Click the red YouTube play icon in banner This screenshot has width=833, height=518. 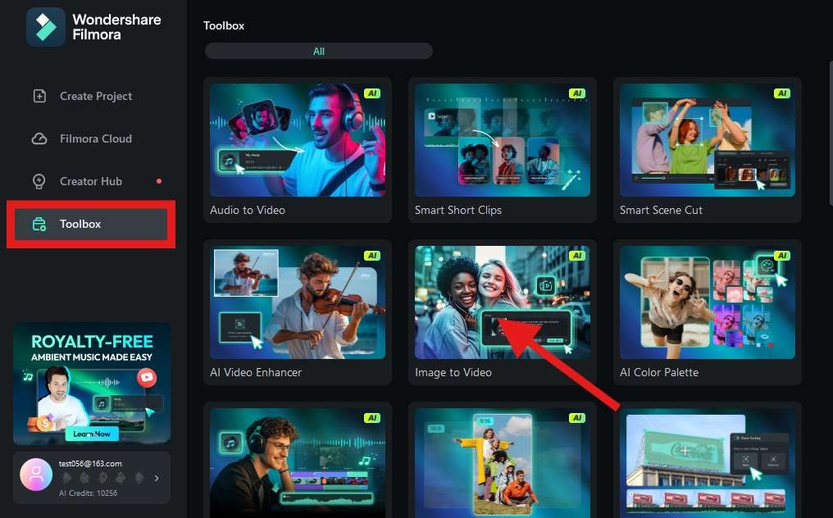(x=147, y=377)
